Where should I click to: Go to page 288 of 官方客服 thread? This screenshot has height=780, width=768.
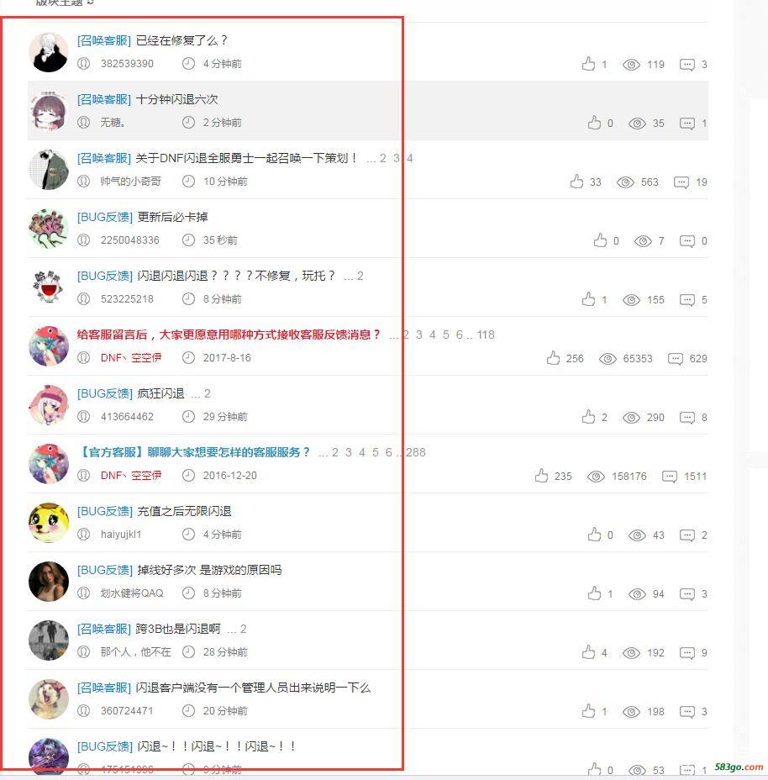pos(416,452)
